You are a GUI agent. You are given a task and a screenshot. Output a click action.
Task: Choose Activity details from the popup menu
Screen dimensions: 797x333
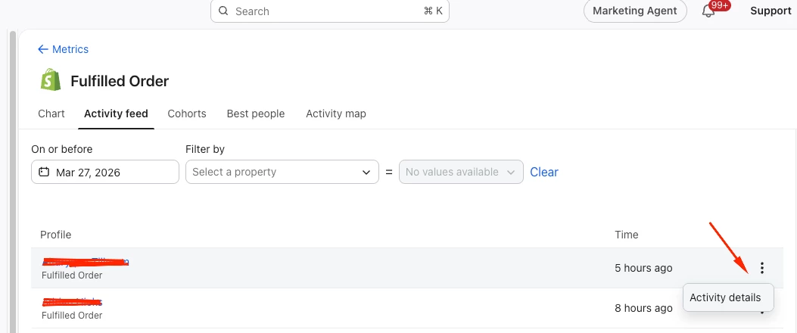click(x=725, y=297)
